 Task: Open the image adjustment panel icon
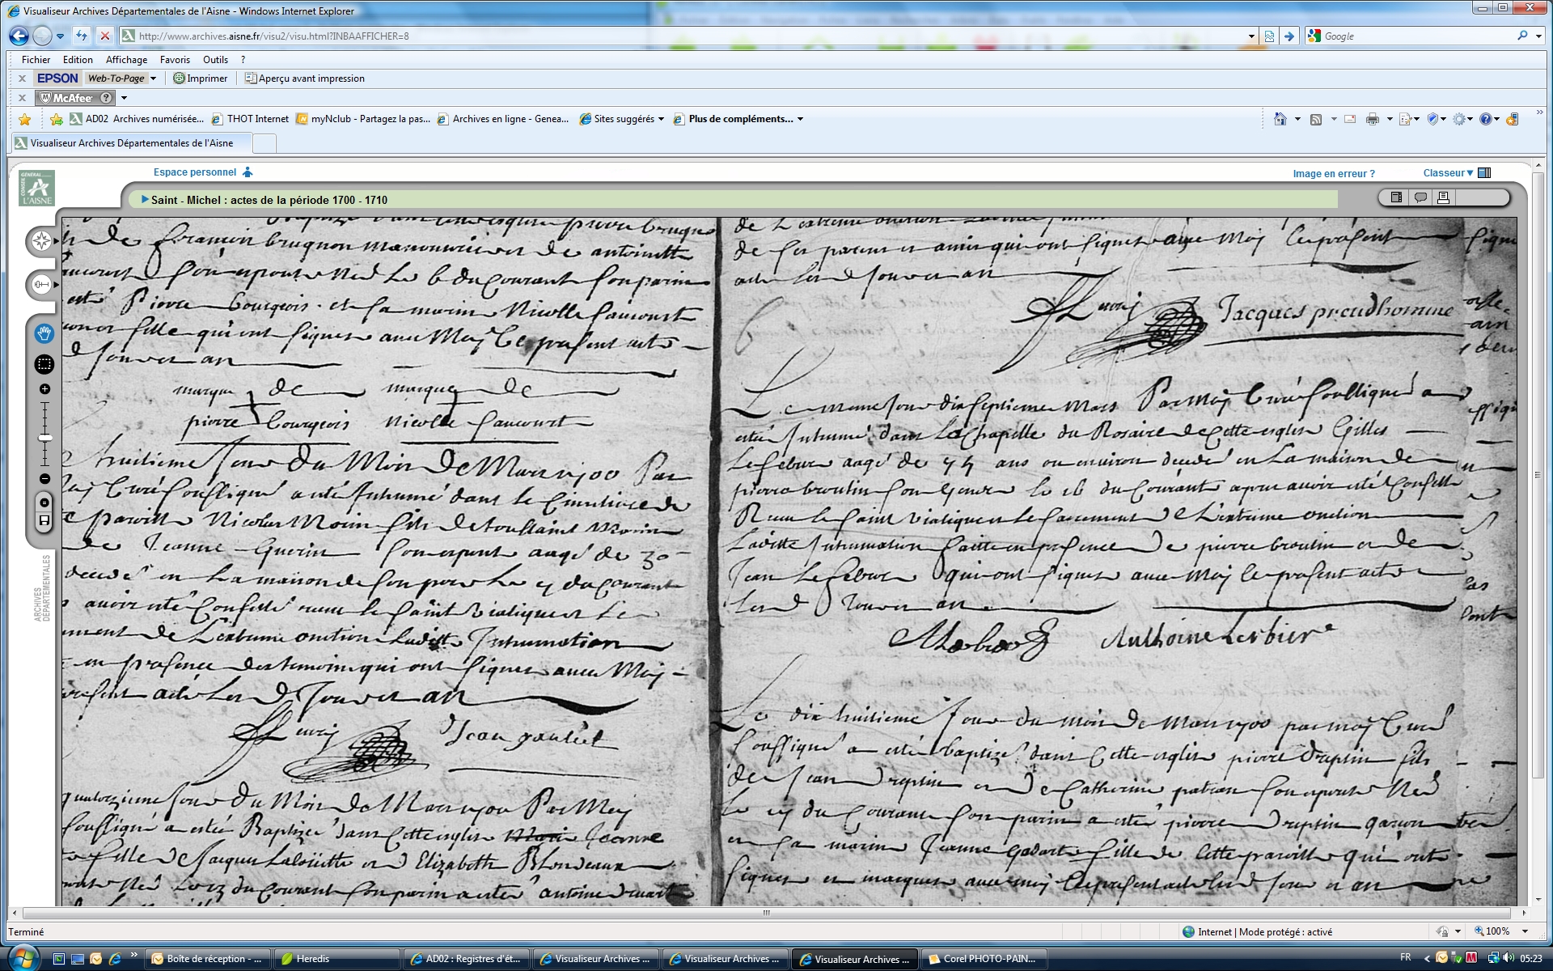41,284
